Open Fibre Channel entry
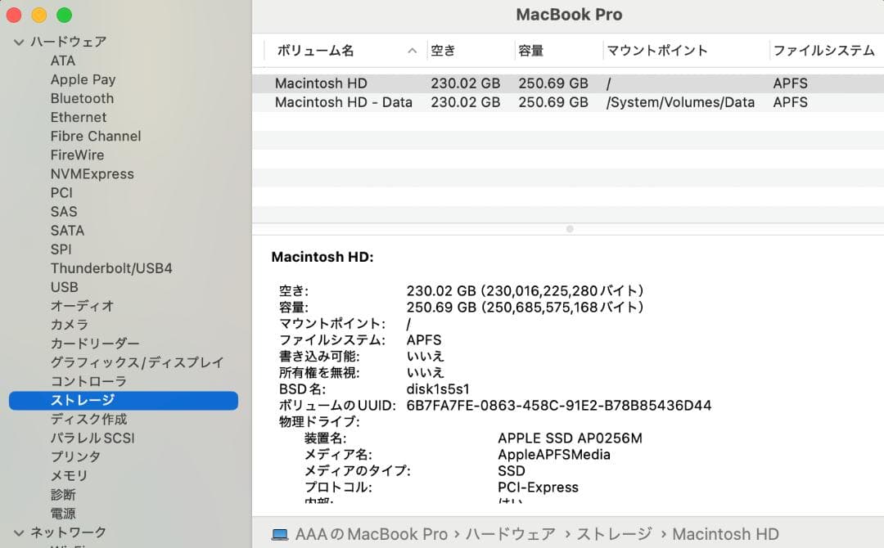The height and width of the screenshot is (548, 884). point(96,137)
